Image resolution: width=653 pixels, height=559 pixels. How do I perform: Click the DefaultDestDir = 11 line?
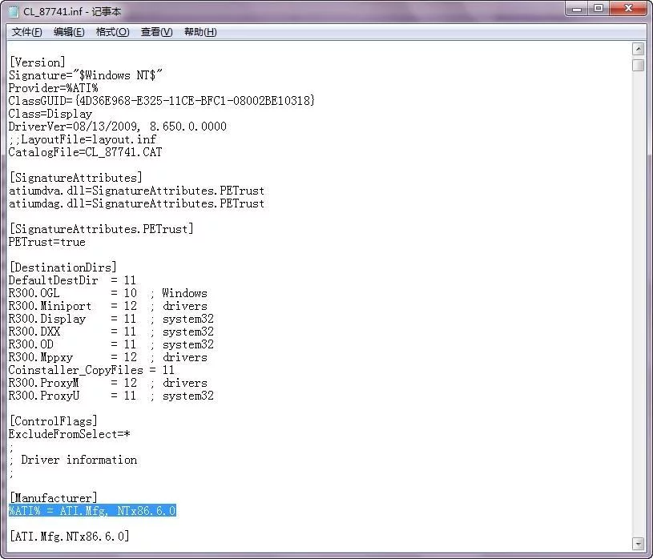[x=72, y=280]
